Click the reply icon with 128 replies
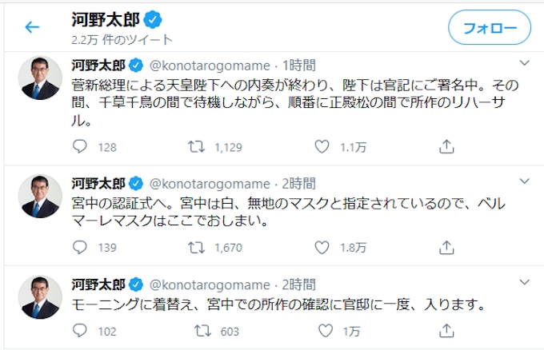The width and height of the screenshot is (544, 350). 79,147
